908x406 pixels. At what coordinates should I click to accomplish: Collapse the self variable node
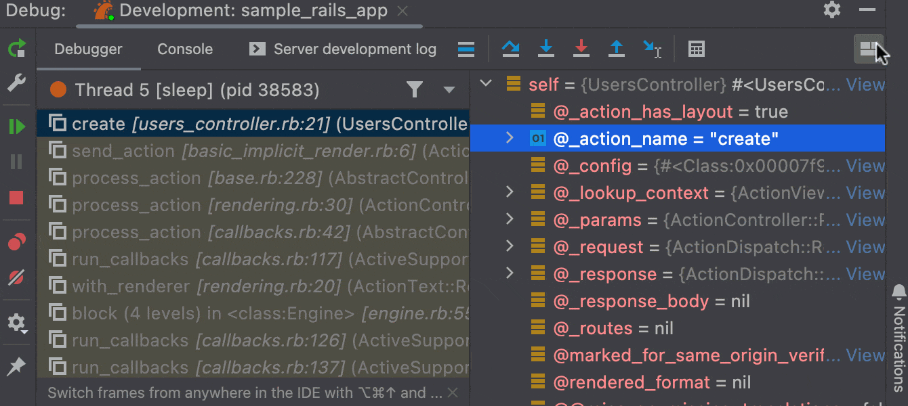[x=485, y=84]
